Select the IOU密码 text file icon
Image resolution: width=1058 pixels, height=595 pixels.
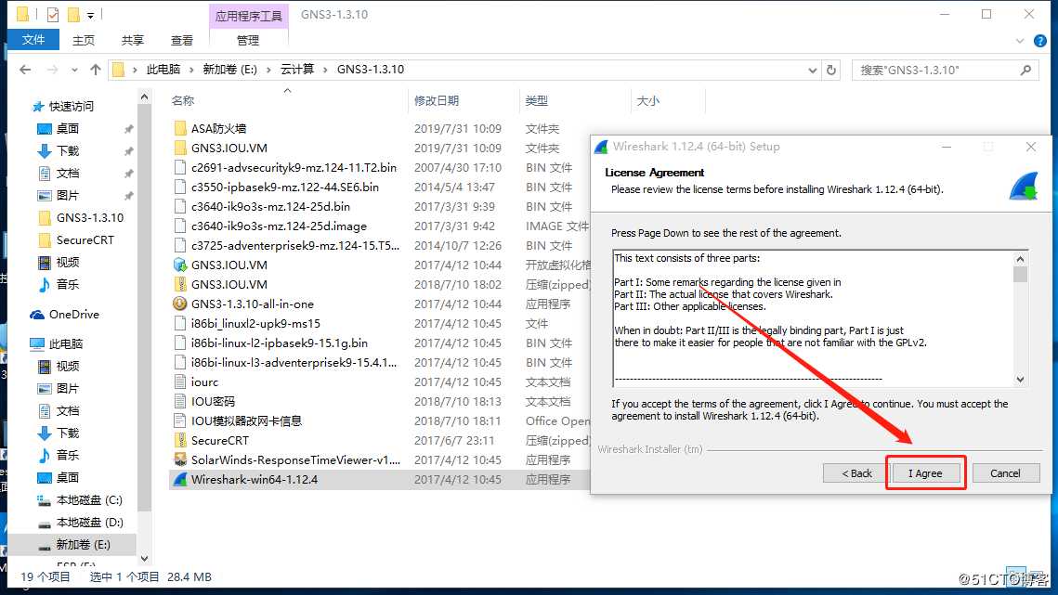[180, 401]
